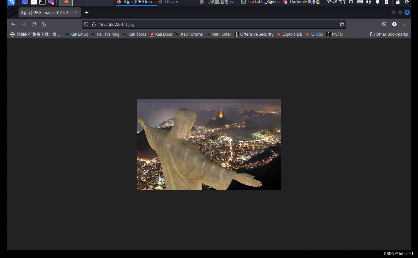Switch to the Library taskbar window
418x258 pixels.
coord(169,2)
